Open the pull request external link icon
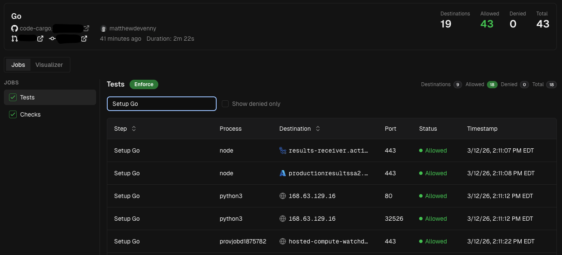The height and width of the screenshot is (255, 562). [40, 39]
